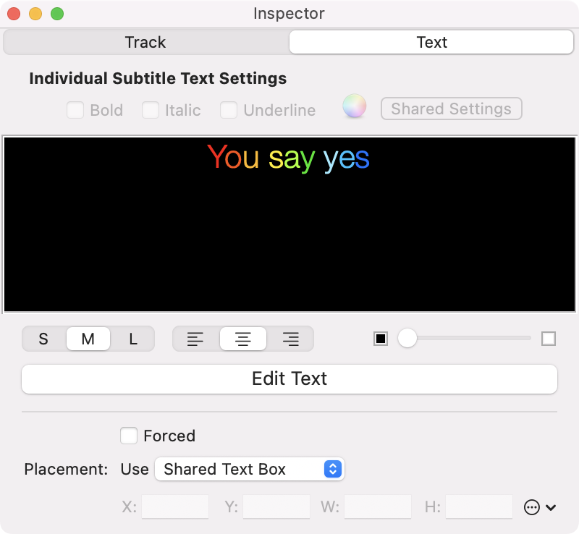The width and height of the screenshot is (579, 534).
Task: Open the Shared Text Box dropdown
Action: (250, 469)
